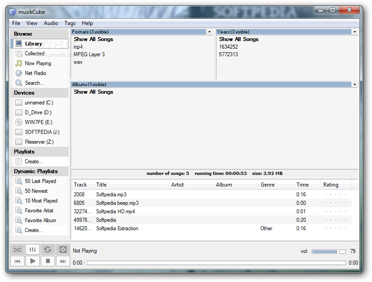Open the Audio menu
This screenshot has height=282, width=372.
point(51,23)
